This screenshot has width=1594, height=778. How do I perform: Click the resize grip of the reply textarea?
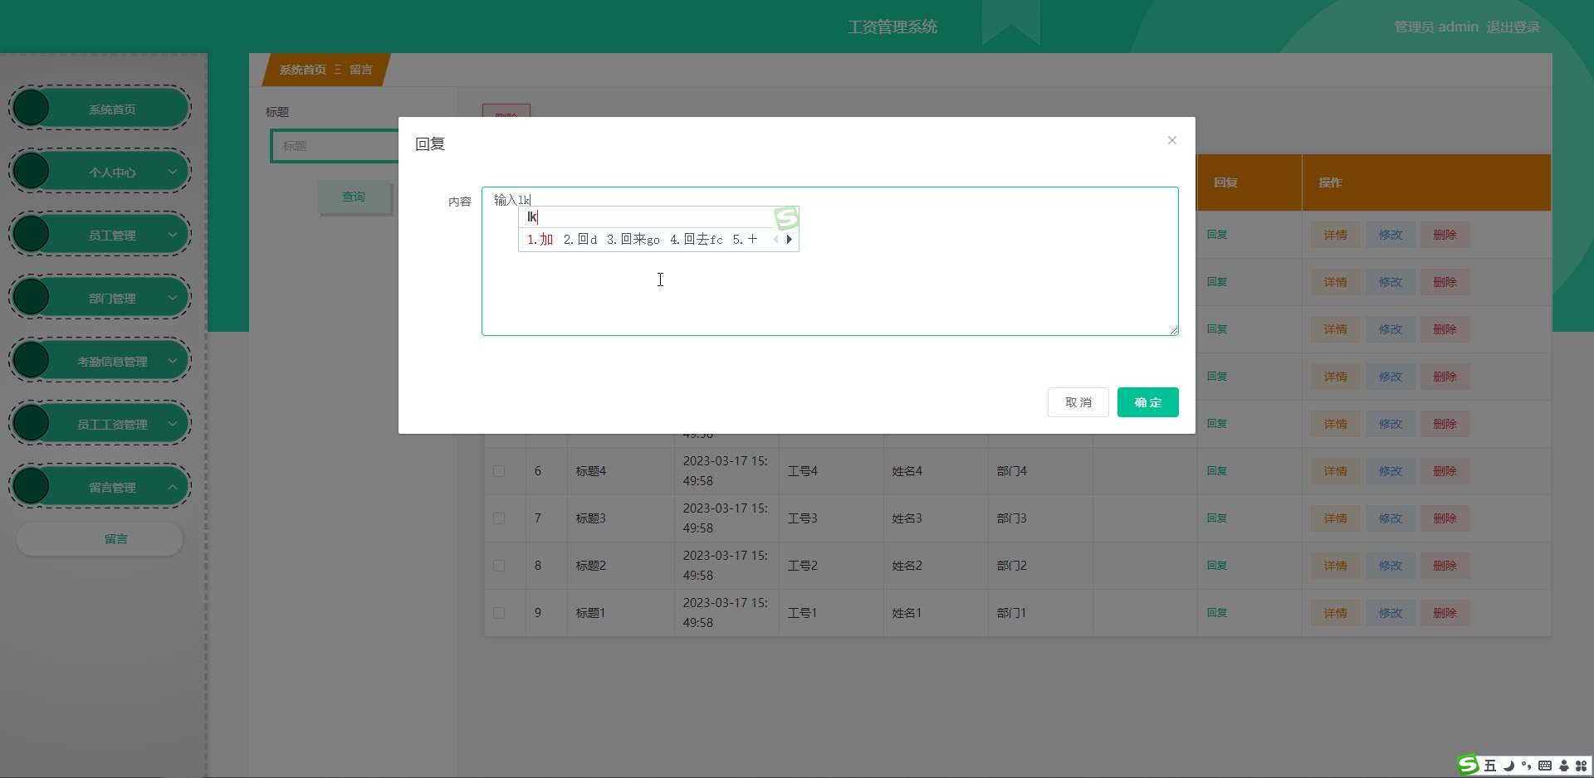point(1174,331)
